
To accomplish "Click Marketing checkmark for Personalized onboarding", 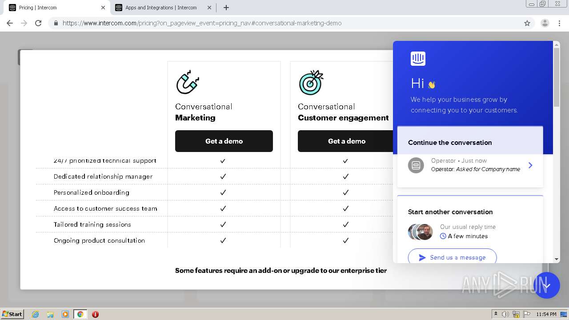I will [x=223, y=192].
